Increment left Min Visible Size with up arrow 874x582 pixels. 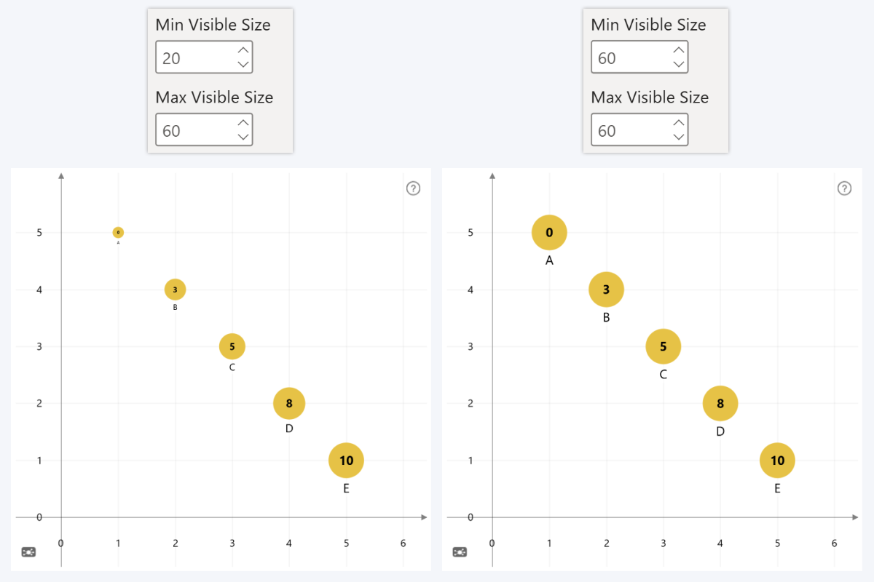243,49
